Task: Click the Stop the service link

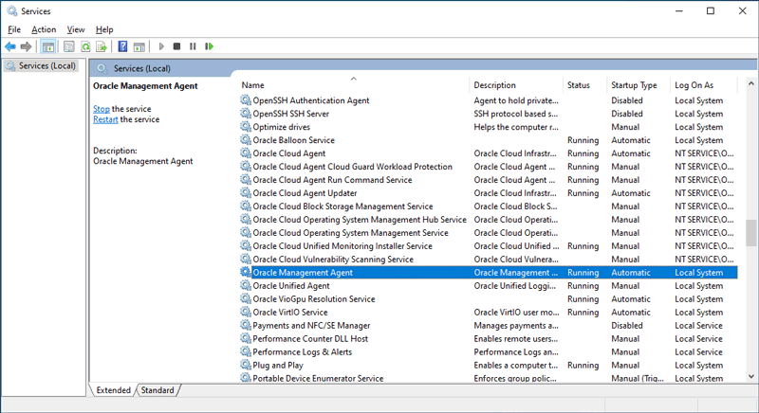Action: (x=102, y=109)
